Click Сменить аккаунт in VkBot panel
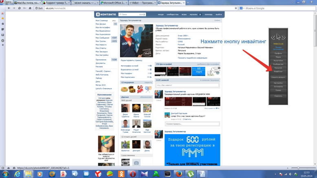The height and width of the screenshot is (178, 317). click(278, 77)
